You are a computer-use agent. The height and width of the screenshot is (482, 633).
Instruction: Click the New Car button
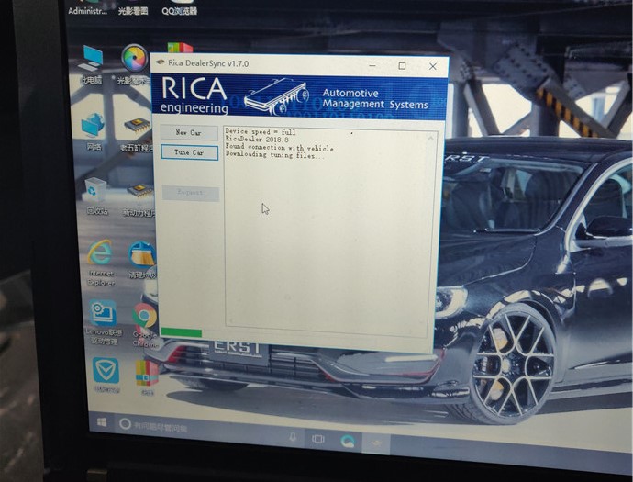point(189,132)
